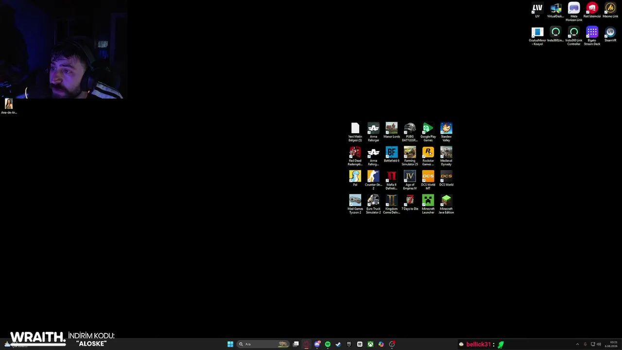622x350 pixels.
Task: Select the Medieval Dynasty shortcut
Action: pyautogui.click(x=446, y=156)
